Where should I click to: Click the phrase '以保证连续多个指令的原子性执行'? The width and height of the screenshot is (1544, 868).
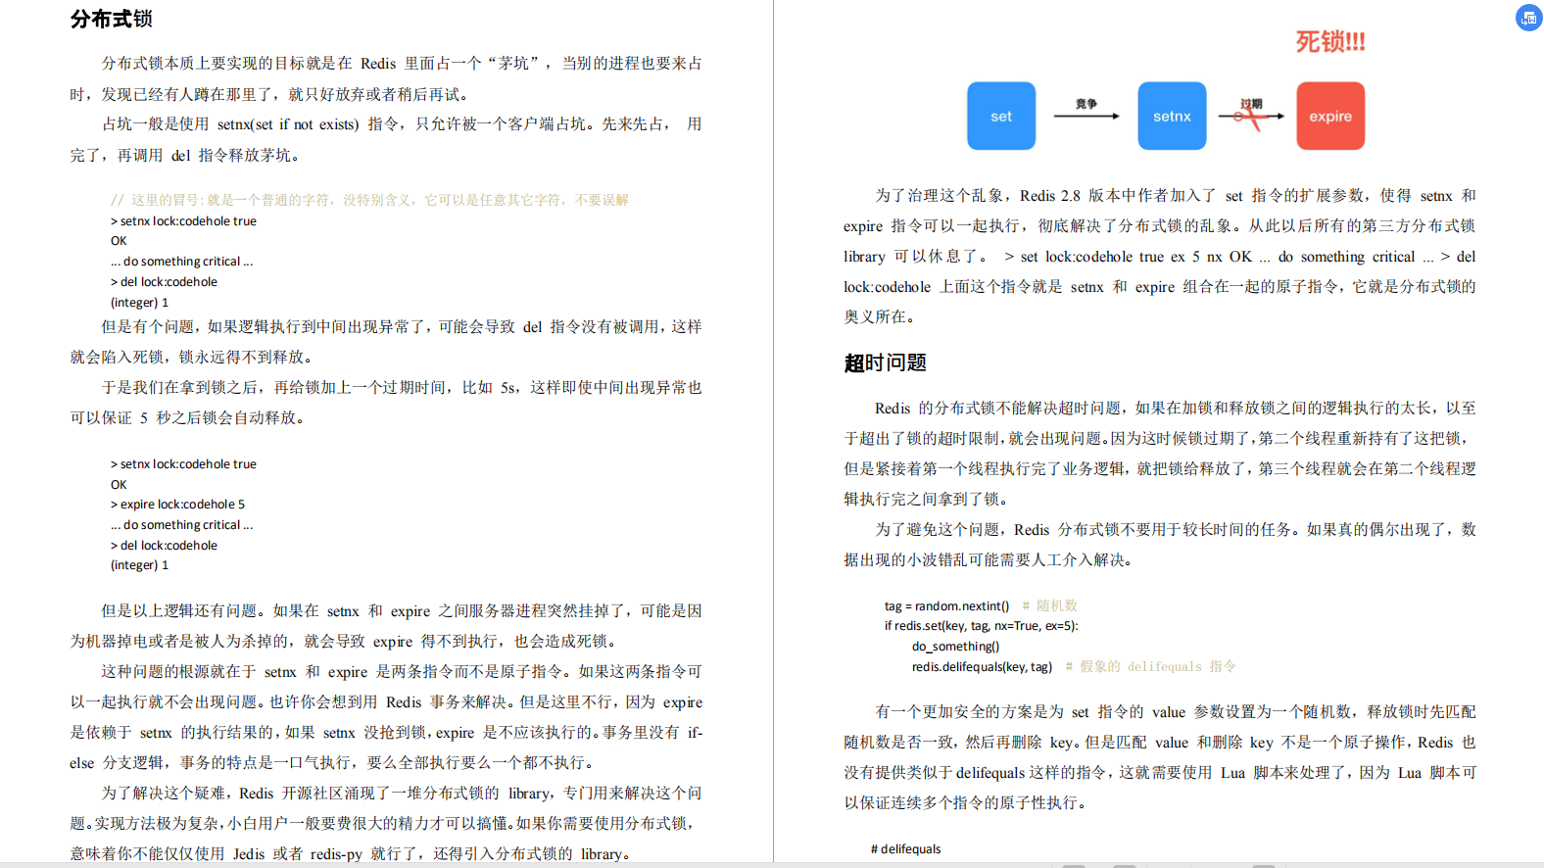[961, 803]
